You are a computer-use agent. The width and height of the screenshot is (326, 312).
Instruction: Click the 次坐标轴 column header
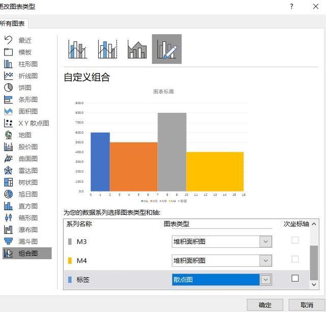coord(296,224)
